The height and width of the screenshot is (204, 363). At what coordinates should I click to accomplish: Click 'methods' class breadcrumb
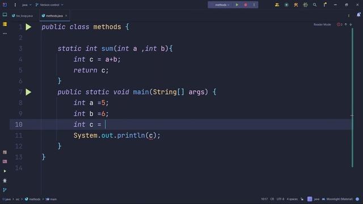pyautogui.click(x=33, y=199)
